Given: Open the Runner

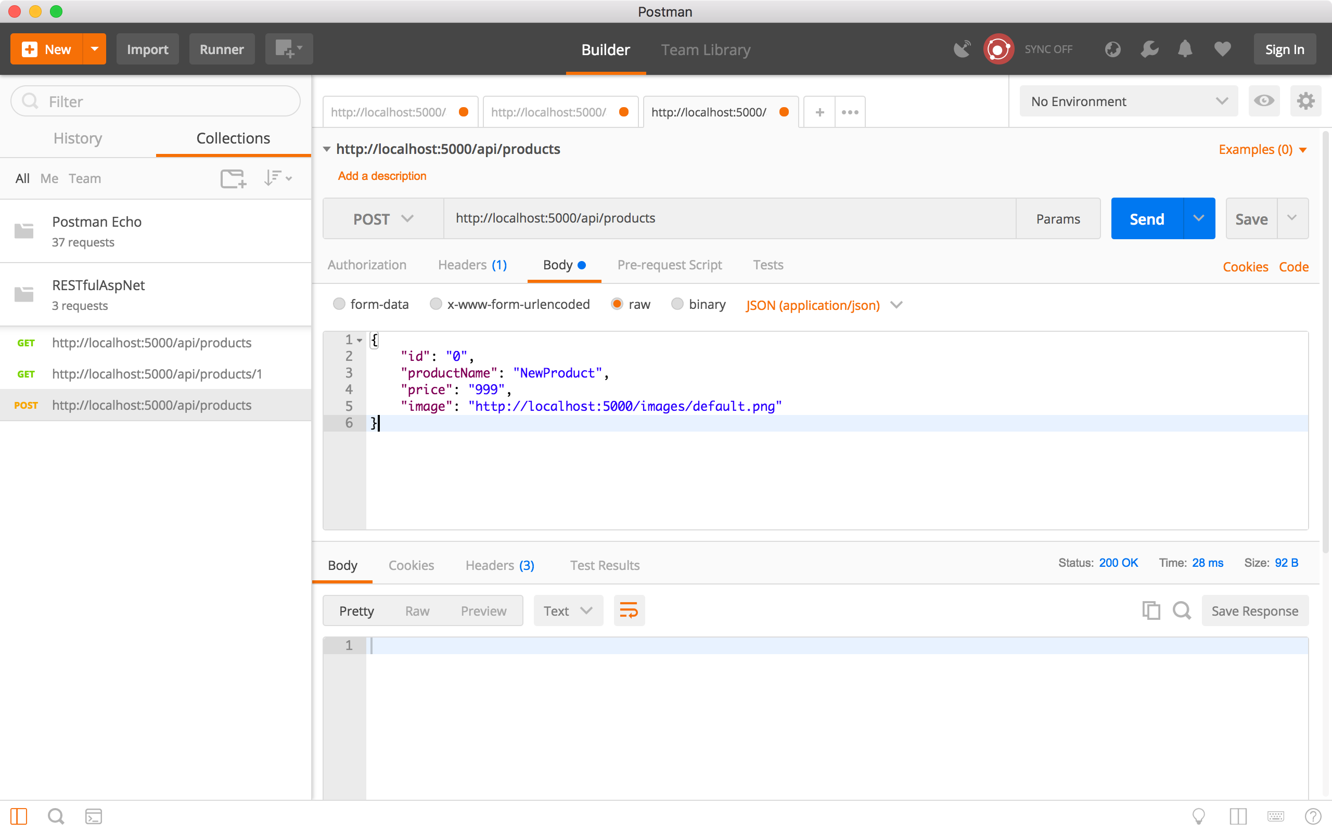Looking at the screenshot, I should 222,49.
